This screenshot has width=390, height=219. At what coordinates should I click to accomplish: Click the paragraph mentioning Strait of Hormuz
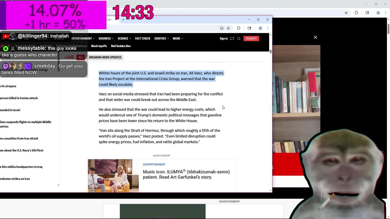159,136
